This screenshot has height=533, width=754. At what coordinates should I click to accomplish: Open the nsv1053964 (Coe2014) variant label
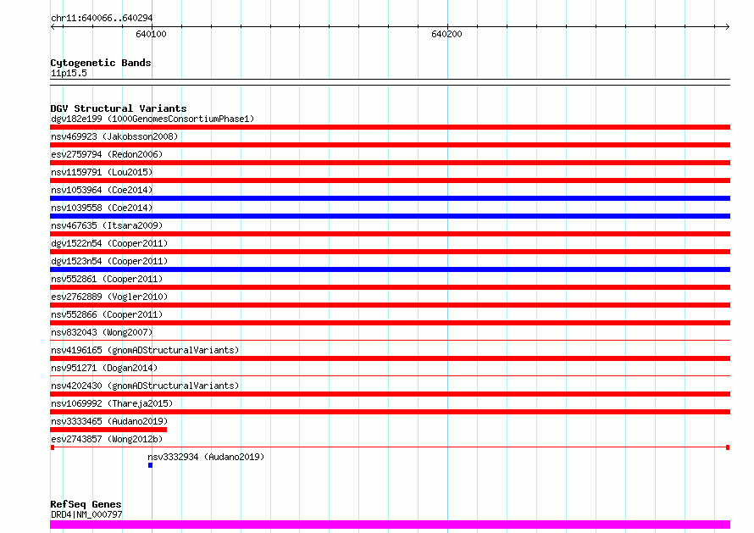pyautogui.click(x=102, y=190)
